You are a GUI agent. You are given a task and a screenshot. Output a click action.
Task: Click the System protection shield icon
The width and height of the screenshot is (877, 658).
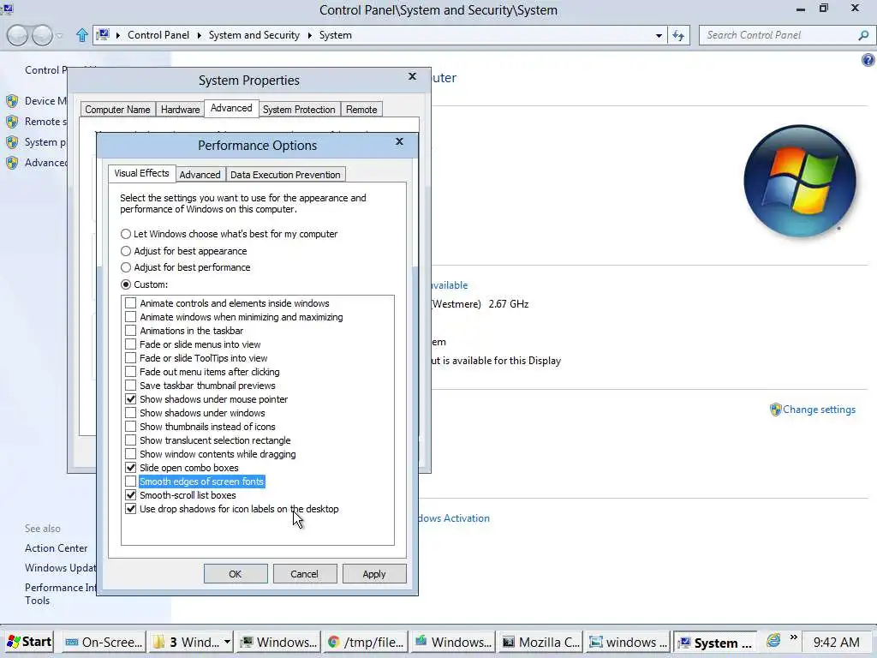pos(12,142)
